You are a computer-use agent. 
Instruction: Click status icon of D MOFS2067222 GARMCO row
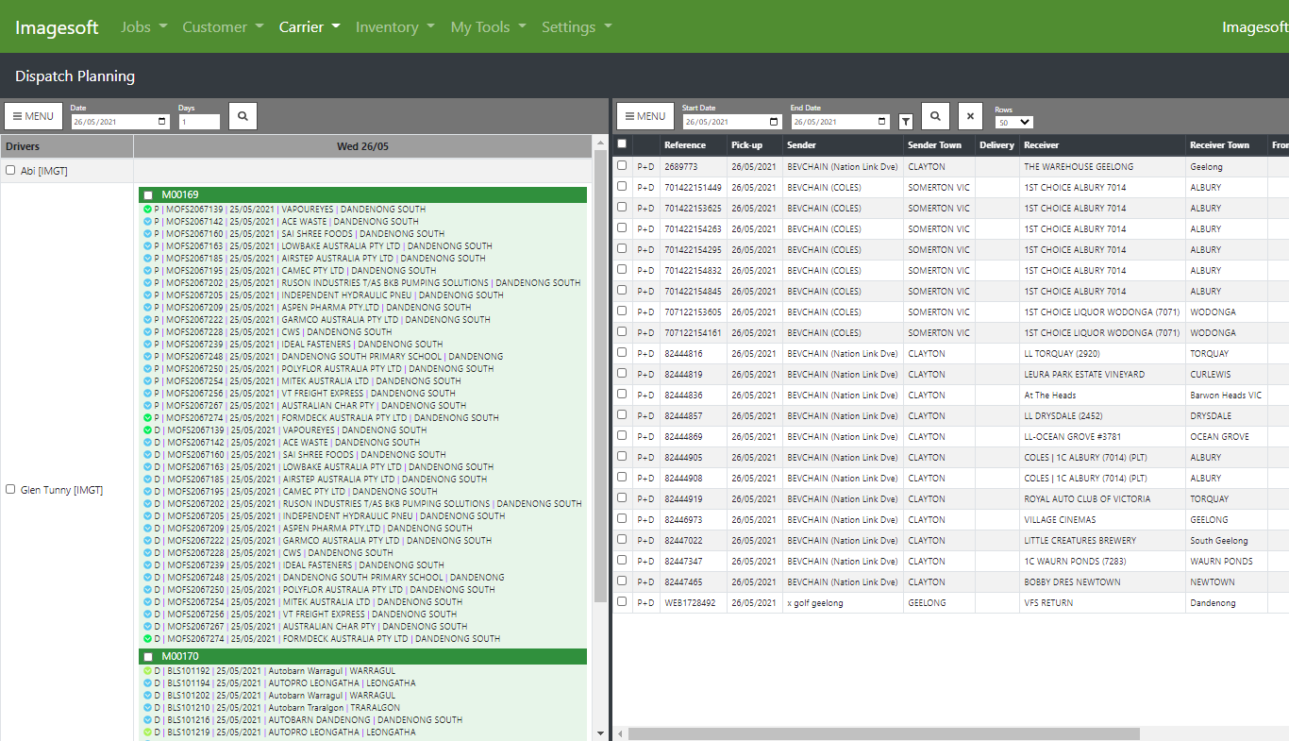pyautogui.click(x=148, y=540)
